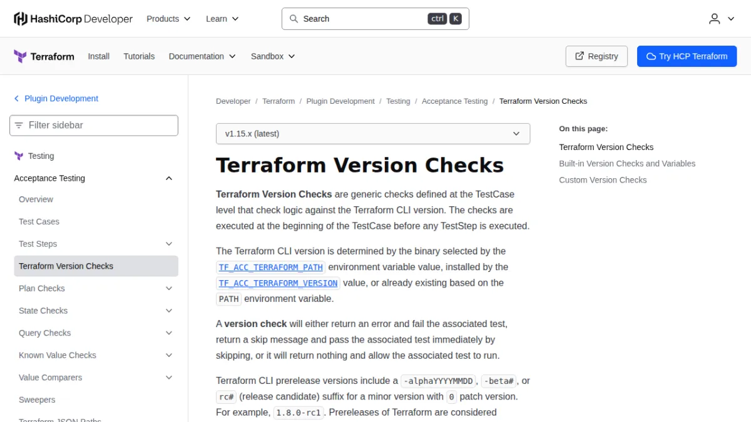Click the Try HCP Terraform button

click(687, 56)
